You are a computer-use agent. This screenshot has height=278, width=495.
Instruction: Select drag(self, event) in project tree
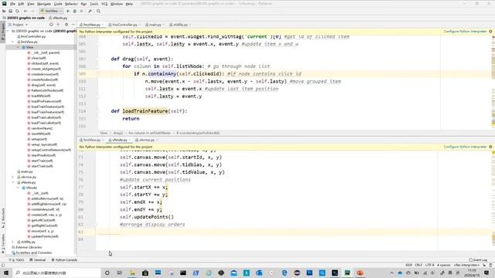[43, 85]
